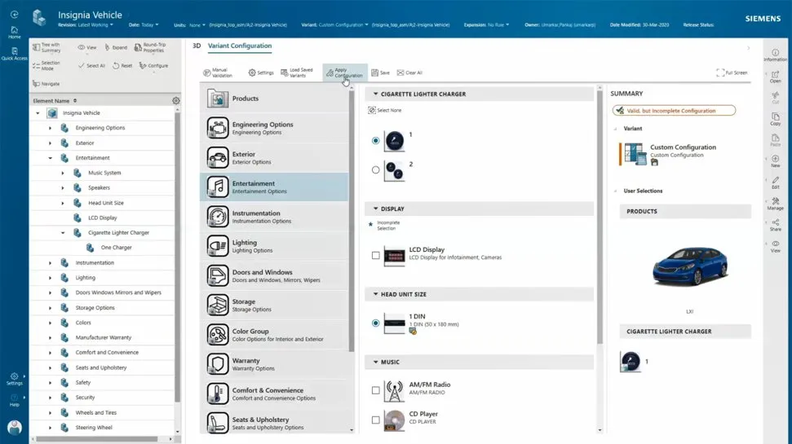Screen dimensions: 792x444
Task: Click the Share icon in right sidebar
Action: tap(775, 225)
